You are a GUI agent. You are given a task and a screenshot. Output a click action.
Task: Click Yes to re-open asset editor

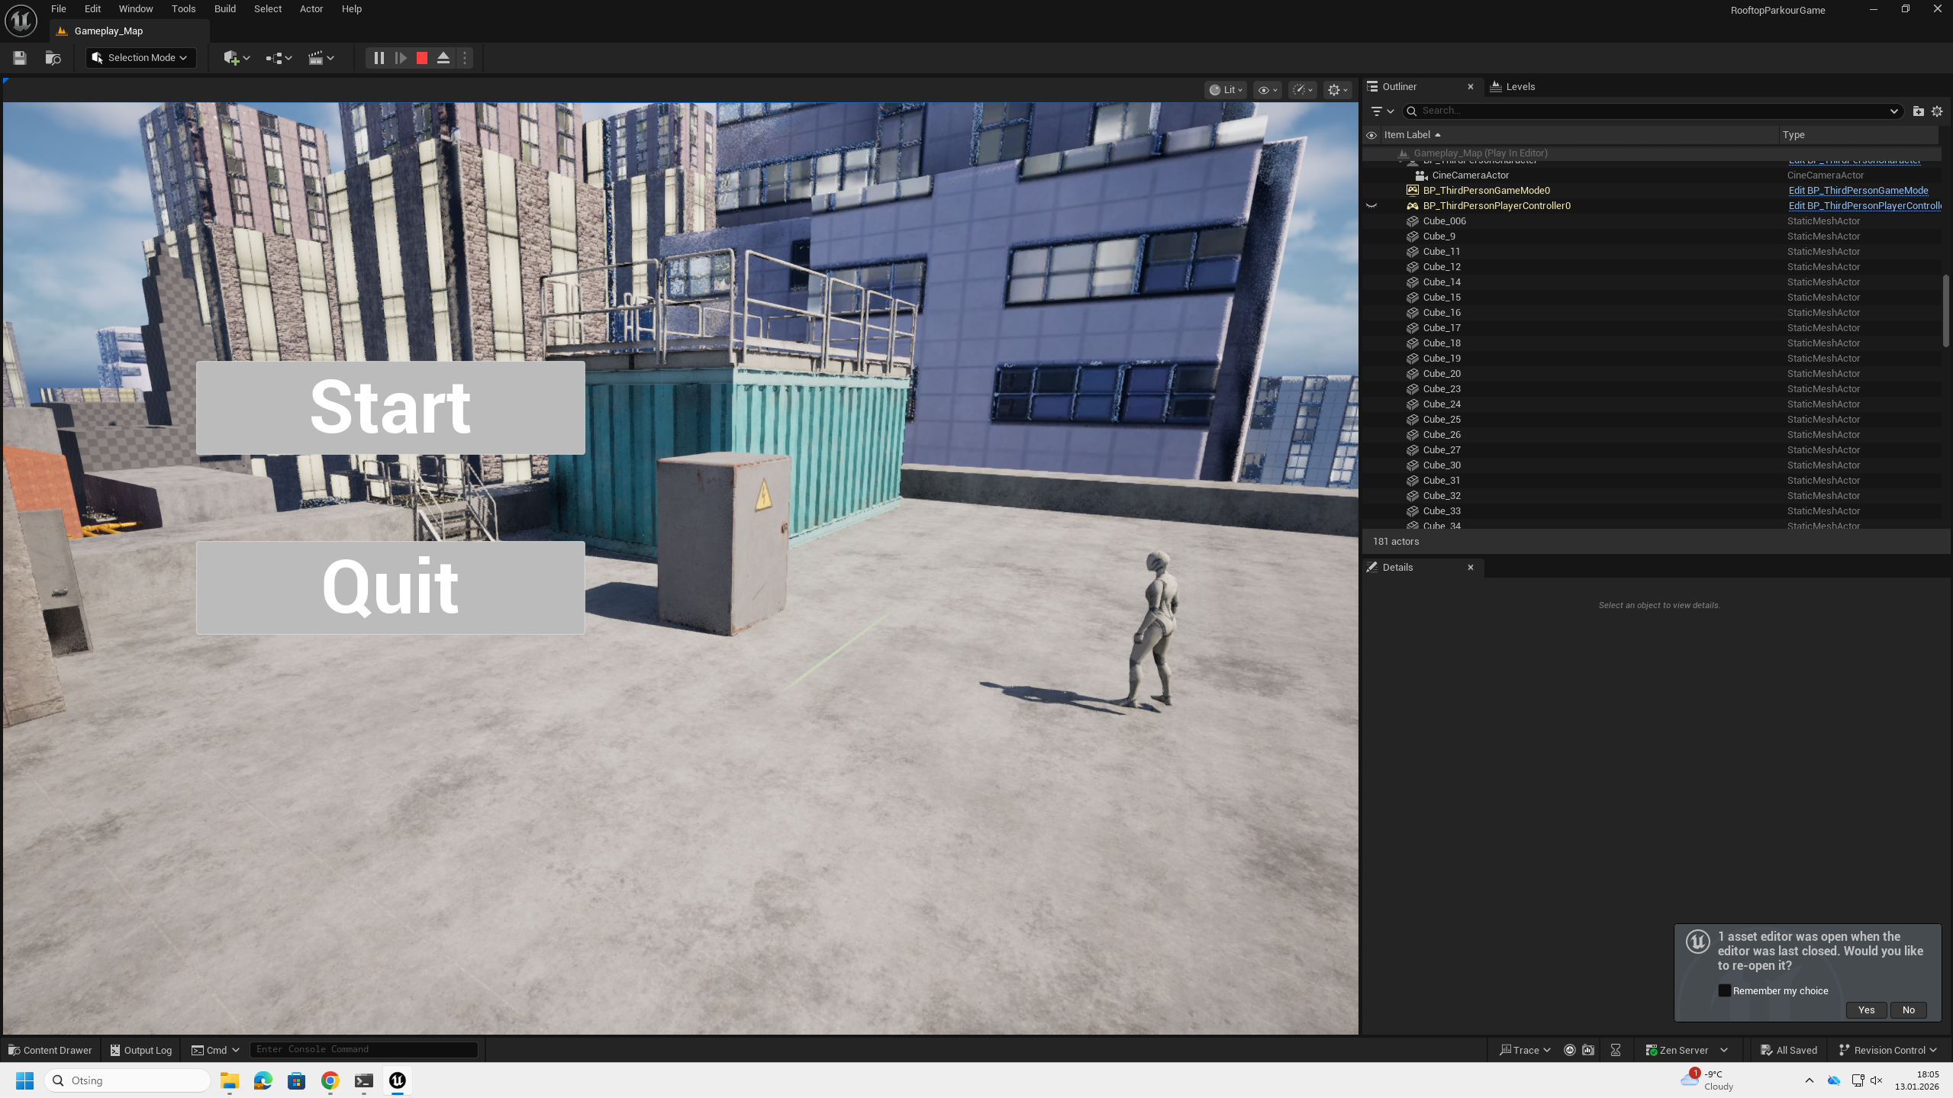[x=1866, y=1009]
